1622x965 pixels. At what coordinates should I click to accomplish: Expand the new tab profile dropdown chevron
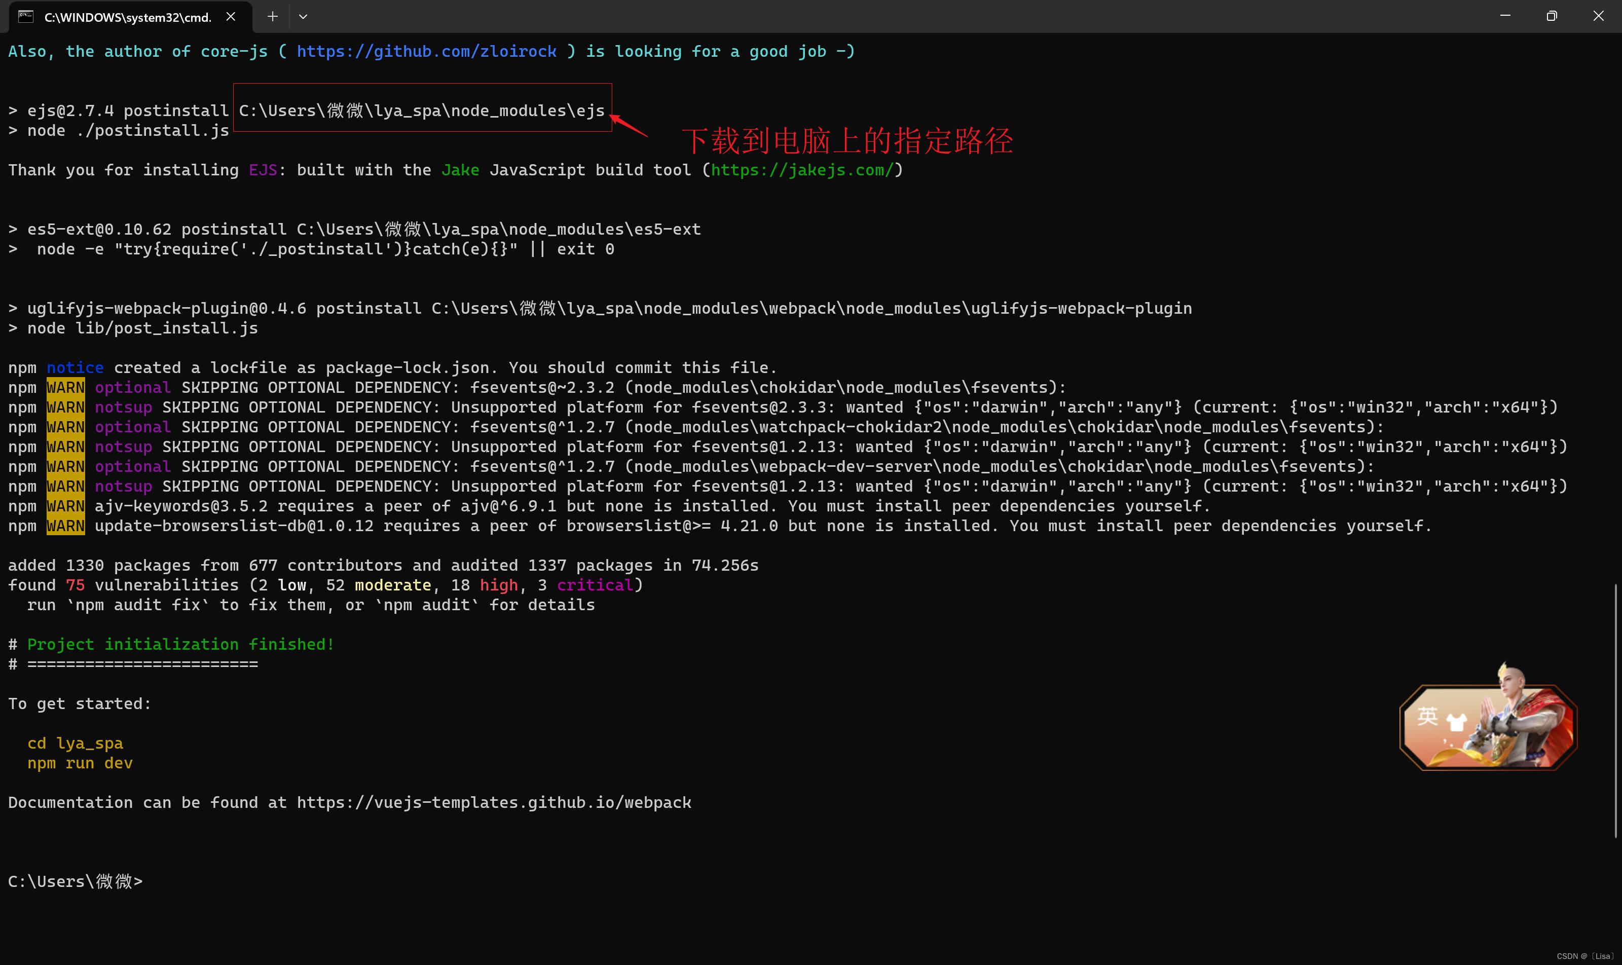click(303, 17)
